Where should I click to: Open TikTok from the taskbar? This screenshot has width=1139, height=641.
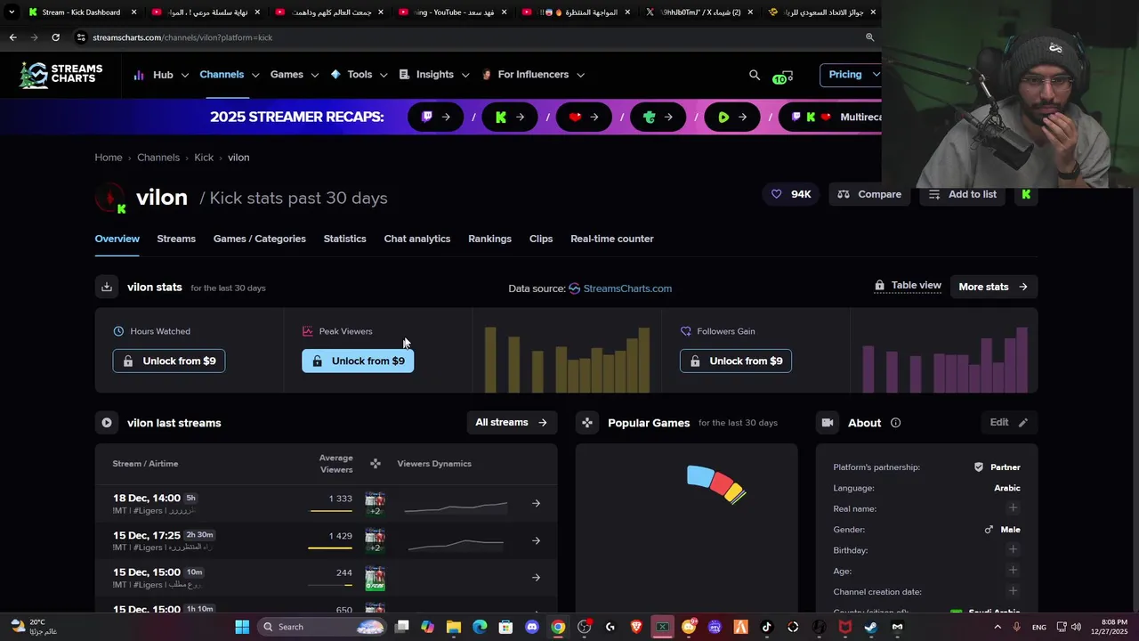(766, 627)
